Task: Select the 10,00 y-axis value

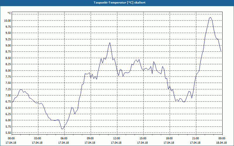Action: (x=7, y=20)
